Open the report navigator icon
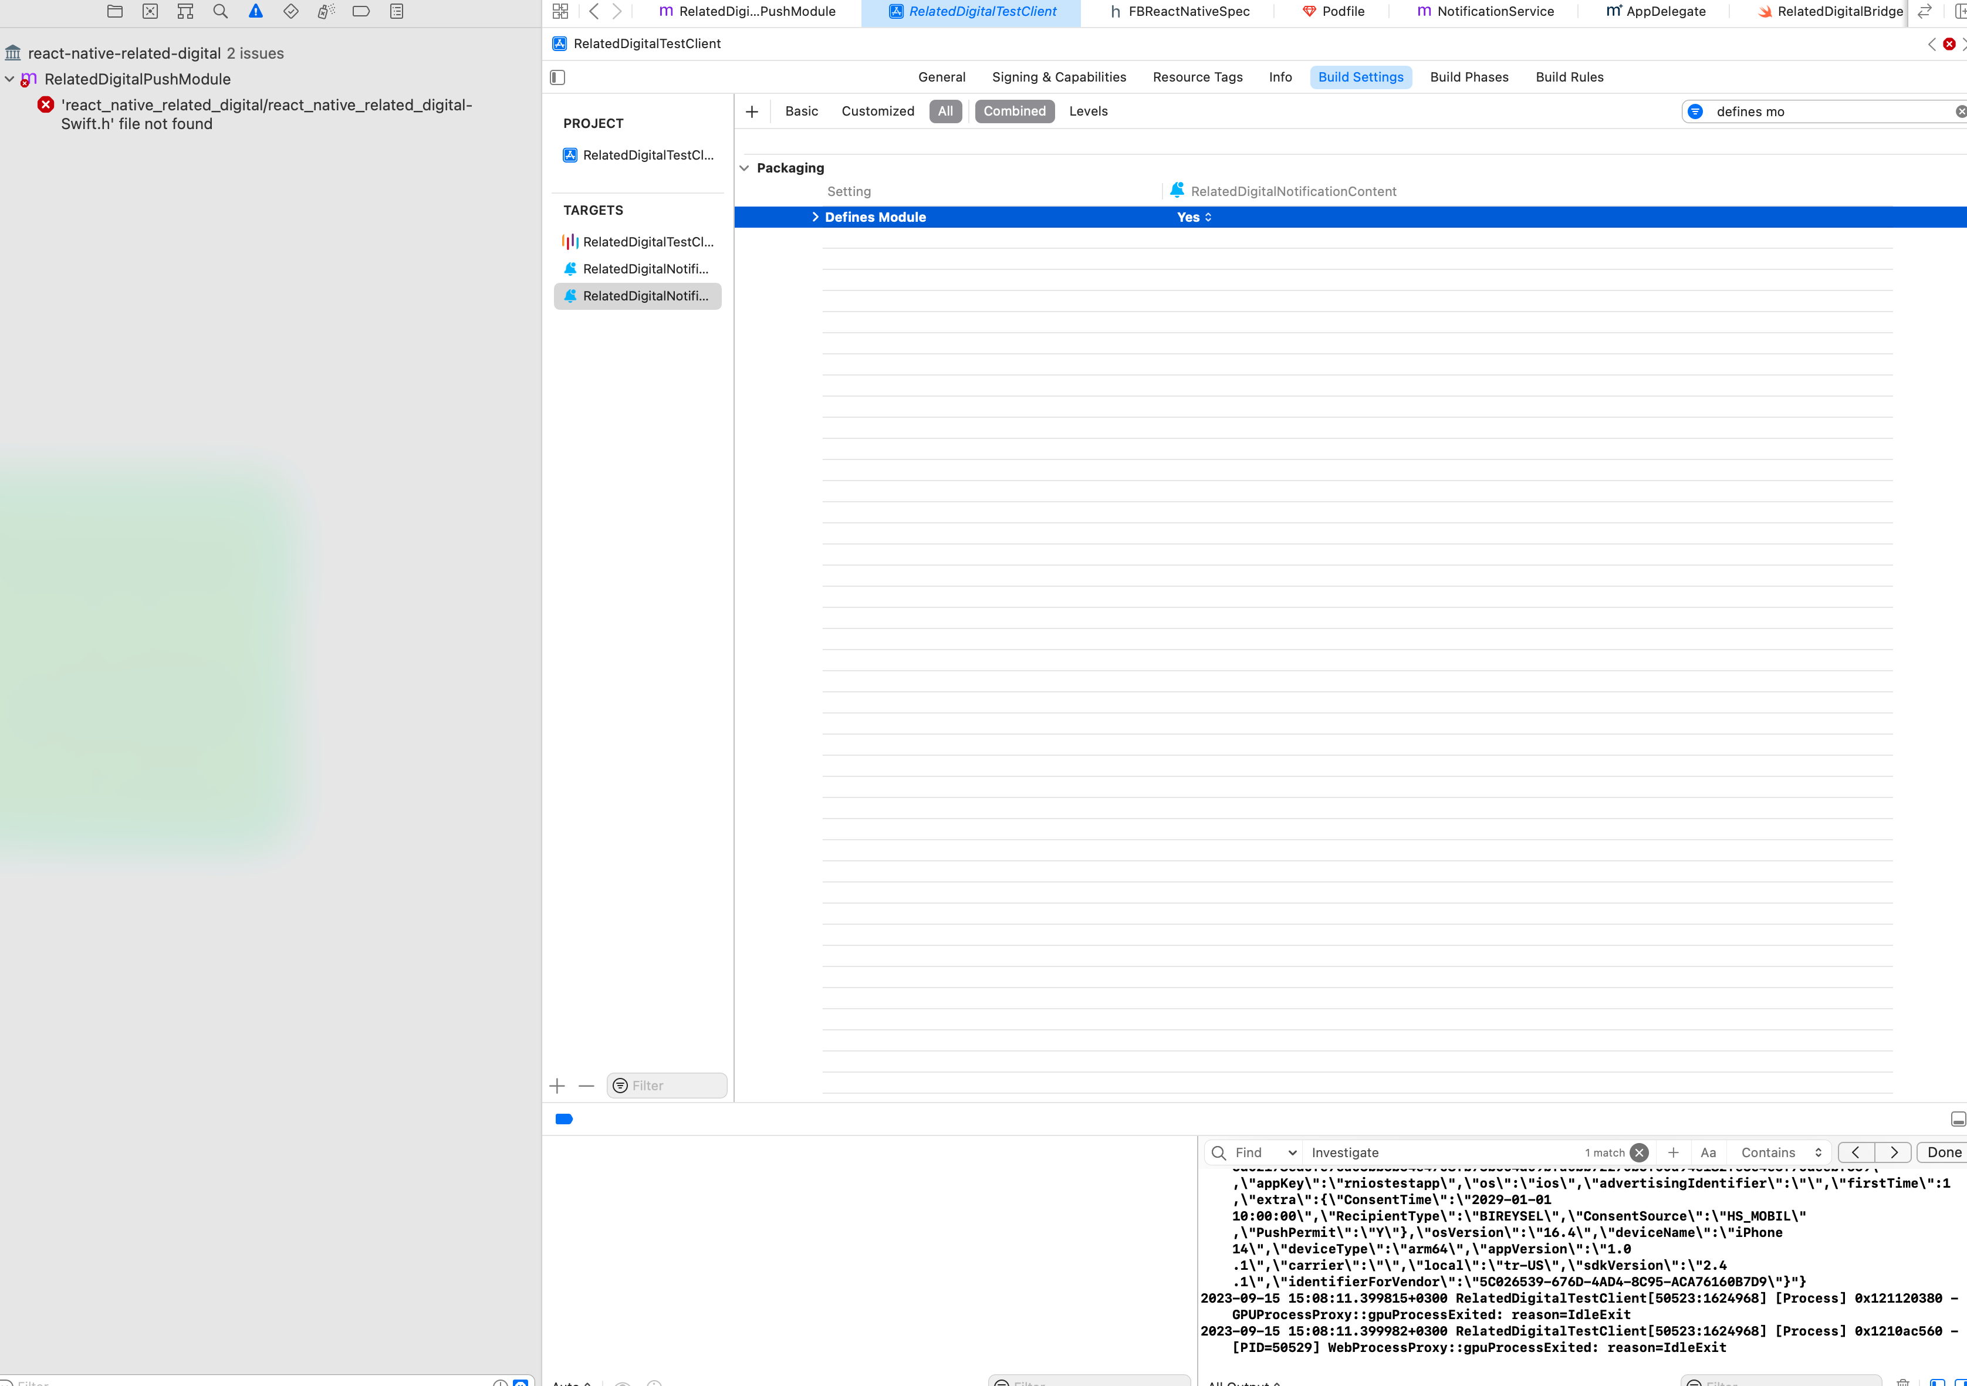 tap(396, 11)
